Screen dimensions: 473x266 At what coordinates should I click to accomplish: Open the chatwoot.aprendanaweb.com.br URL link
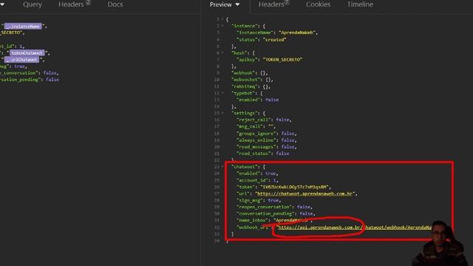pyautogui.click(x=305, y=194)
